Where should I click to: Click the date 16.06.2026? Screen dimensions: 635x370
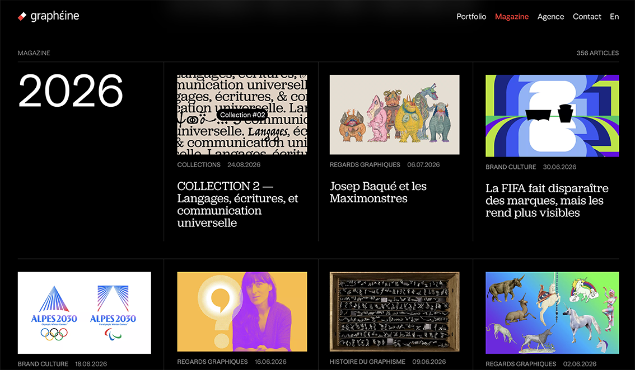pos(270,362)
